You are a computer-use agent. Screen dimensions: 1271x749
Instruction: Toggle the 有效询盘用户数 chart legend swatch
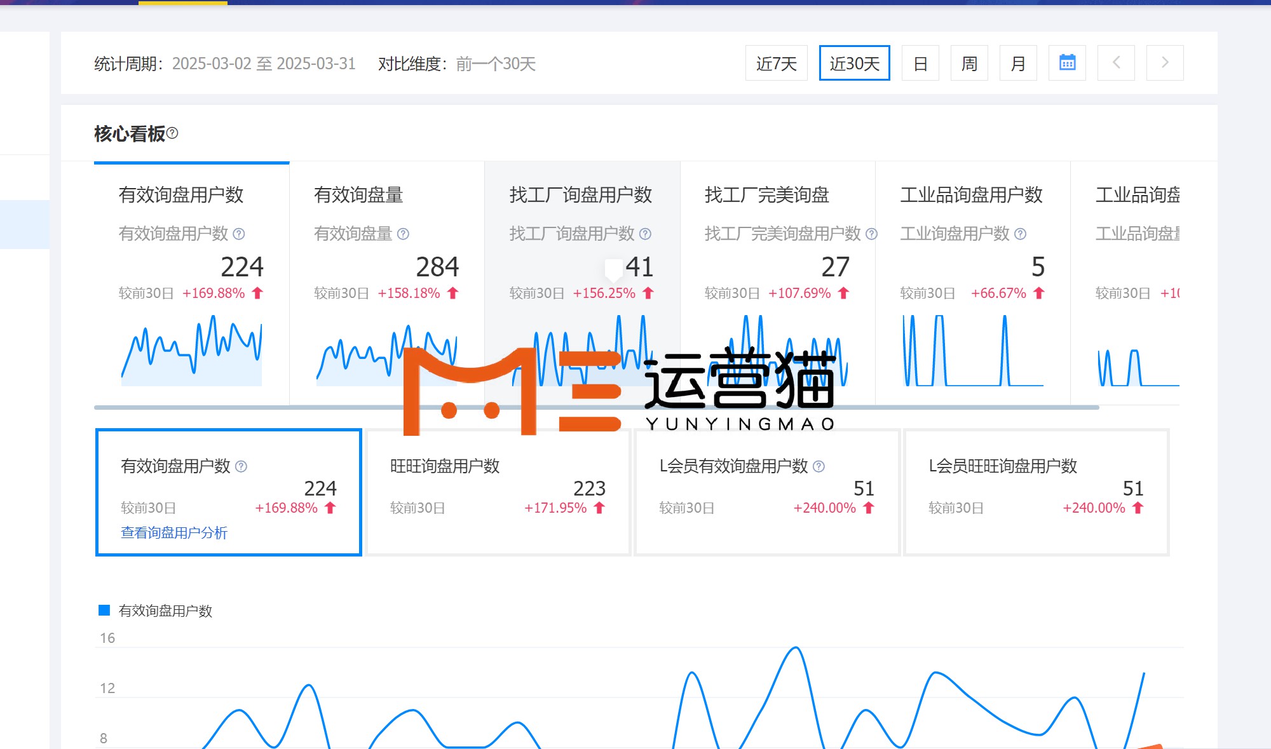tap(104, 611)
